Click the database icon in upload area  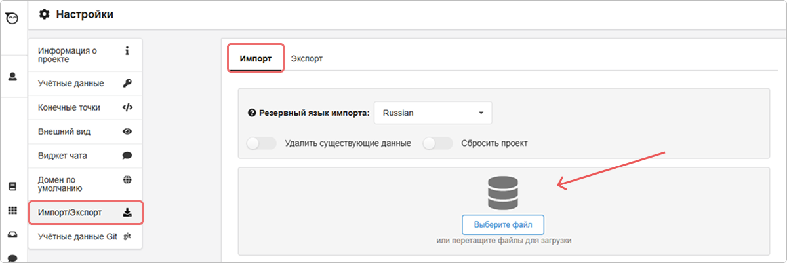tap(503, 192)
